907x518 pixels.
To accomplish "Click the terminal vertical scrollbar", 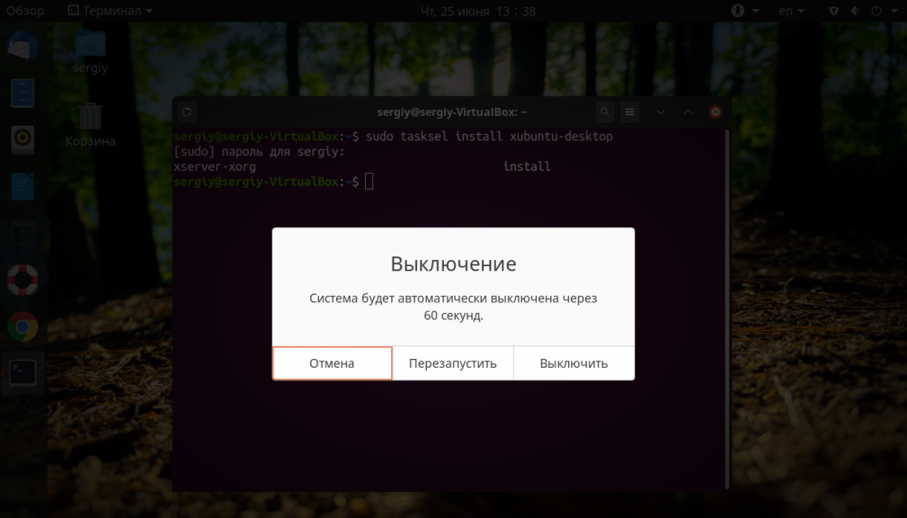I will coord(727,308).
